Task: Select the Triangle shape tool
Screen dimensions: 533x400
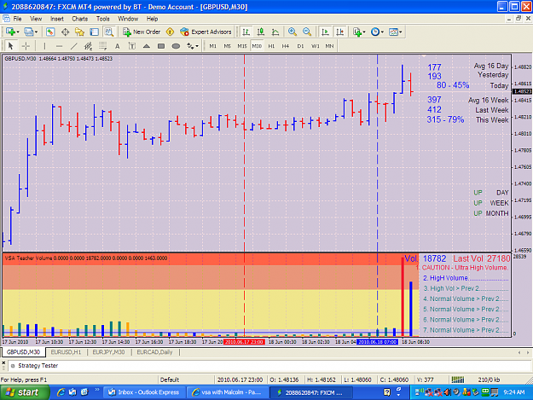Action: coord(147,46)
